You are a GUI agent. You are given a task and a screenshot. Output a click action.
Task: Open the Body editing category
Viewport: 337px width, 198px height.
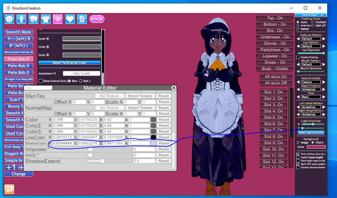(21, 19)
